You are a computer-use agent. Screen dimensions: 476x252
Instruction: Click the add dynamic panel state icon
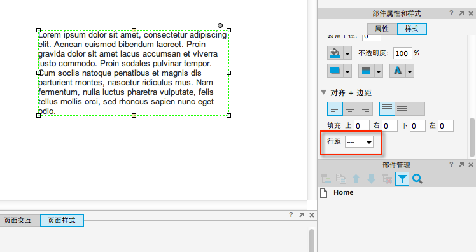[x=326, y=179]
